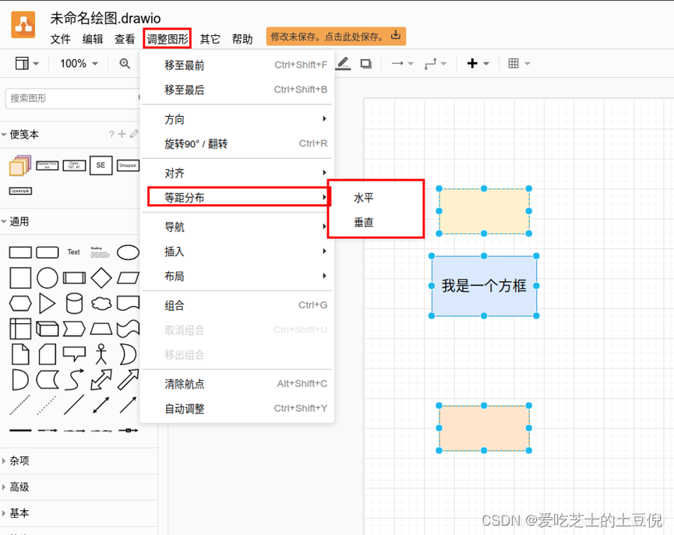Open the 布局 submenu
Screen dimensions: 674x535
point(238,276)
